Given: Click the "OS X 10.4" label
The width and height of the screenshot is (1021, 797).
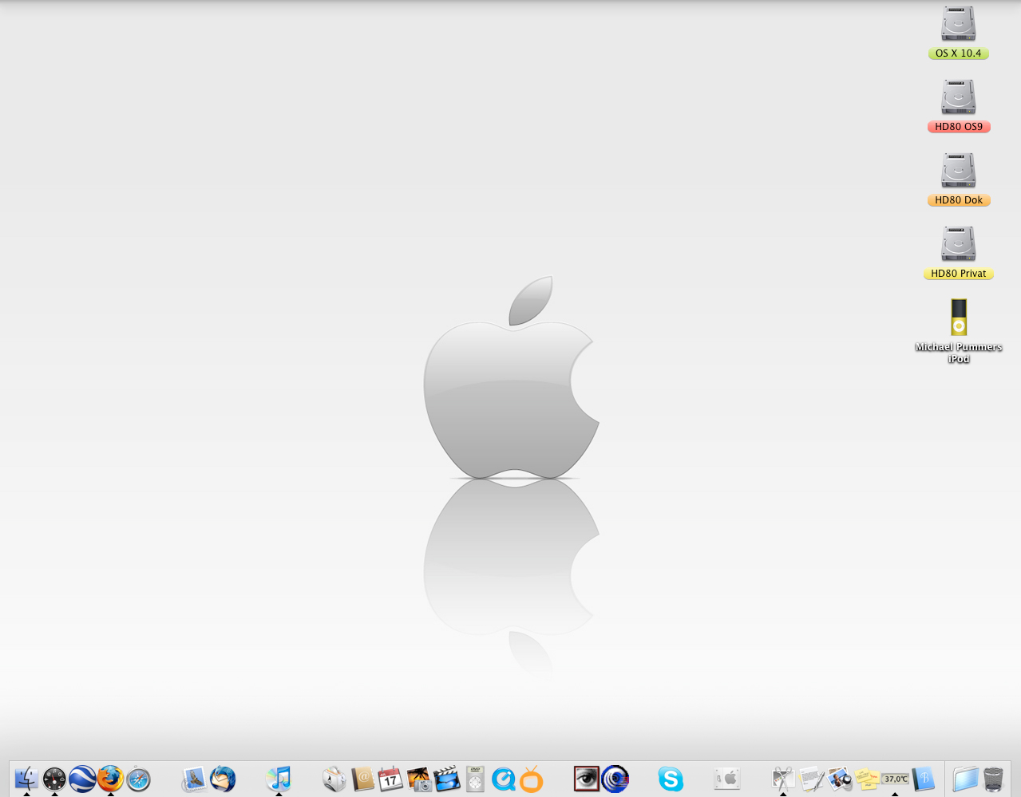Looking at the screenshot, I should coord(959,53).
